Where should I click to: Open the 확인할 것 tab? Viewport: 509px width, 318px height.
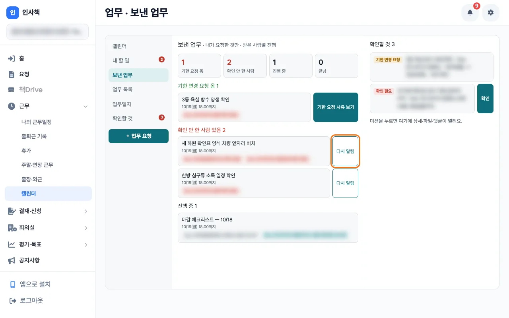138,118
